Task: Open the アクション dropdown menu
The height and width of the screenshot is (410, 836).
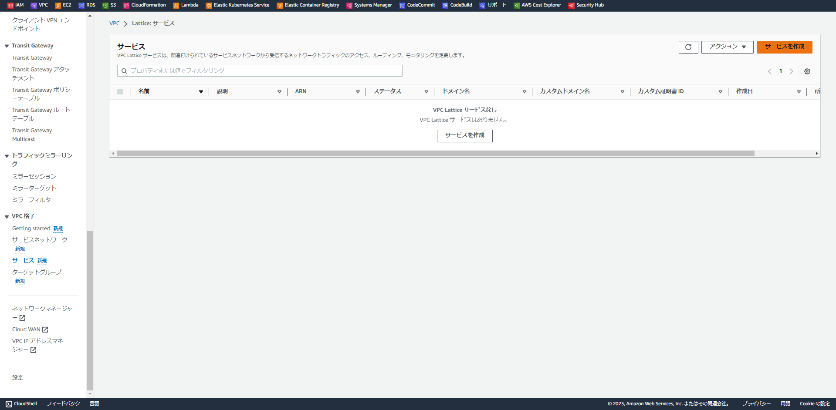Action: (x=728, y=47)
